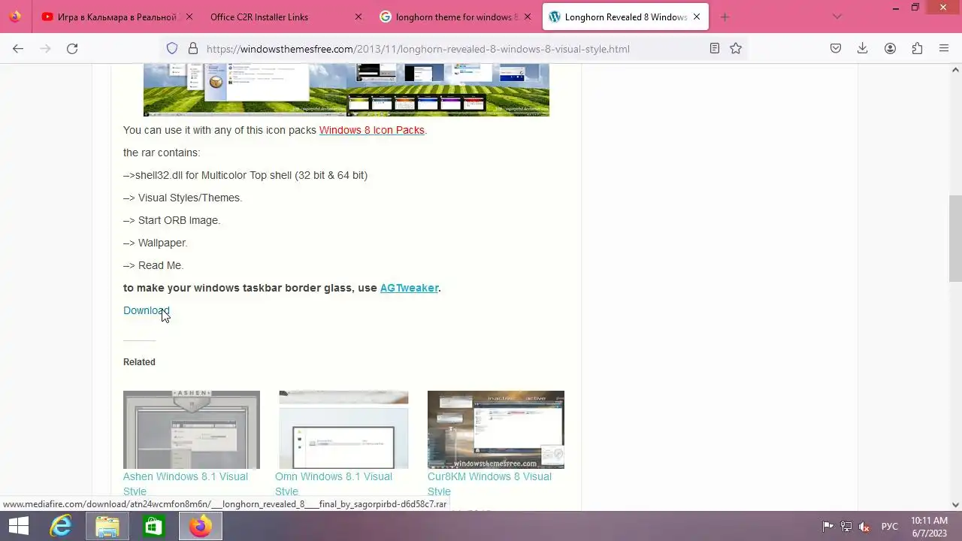Open Firefox application menu

pyautogui.click(x=944, y=48)
